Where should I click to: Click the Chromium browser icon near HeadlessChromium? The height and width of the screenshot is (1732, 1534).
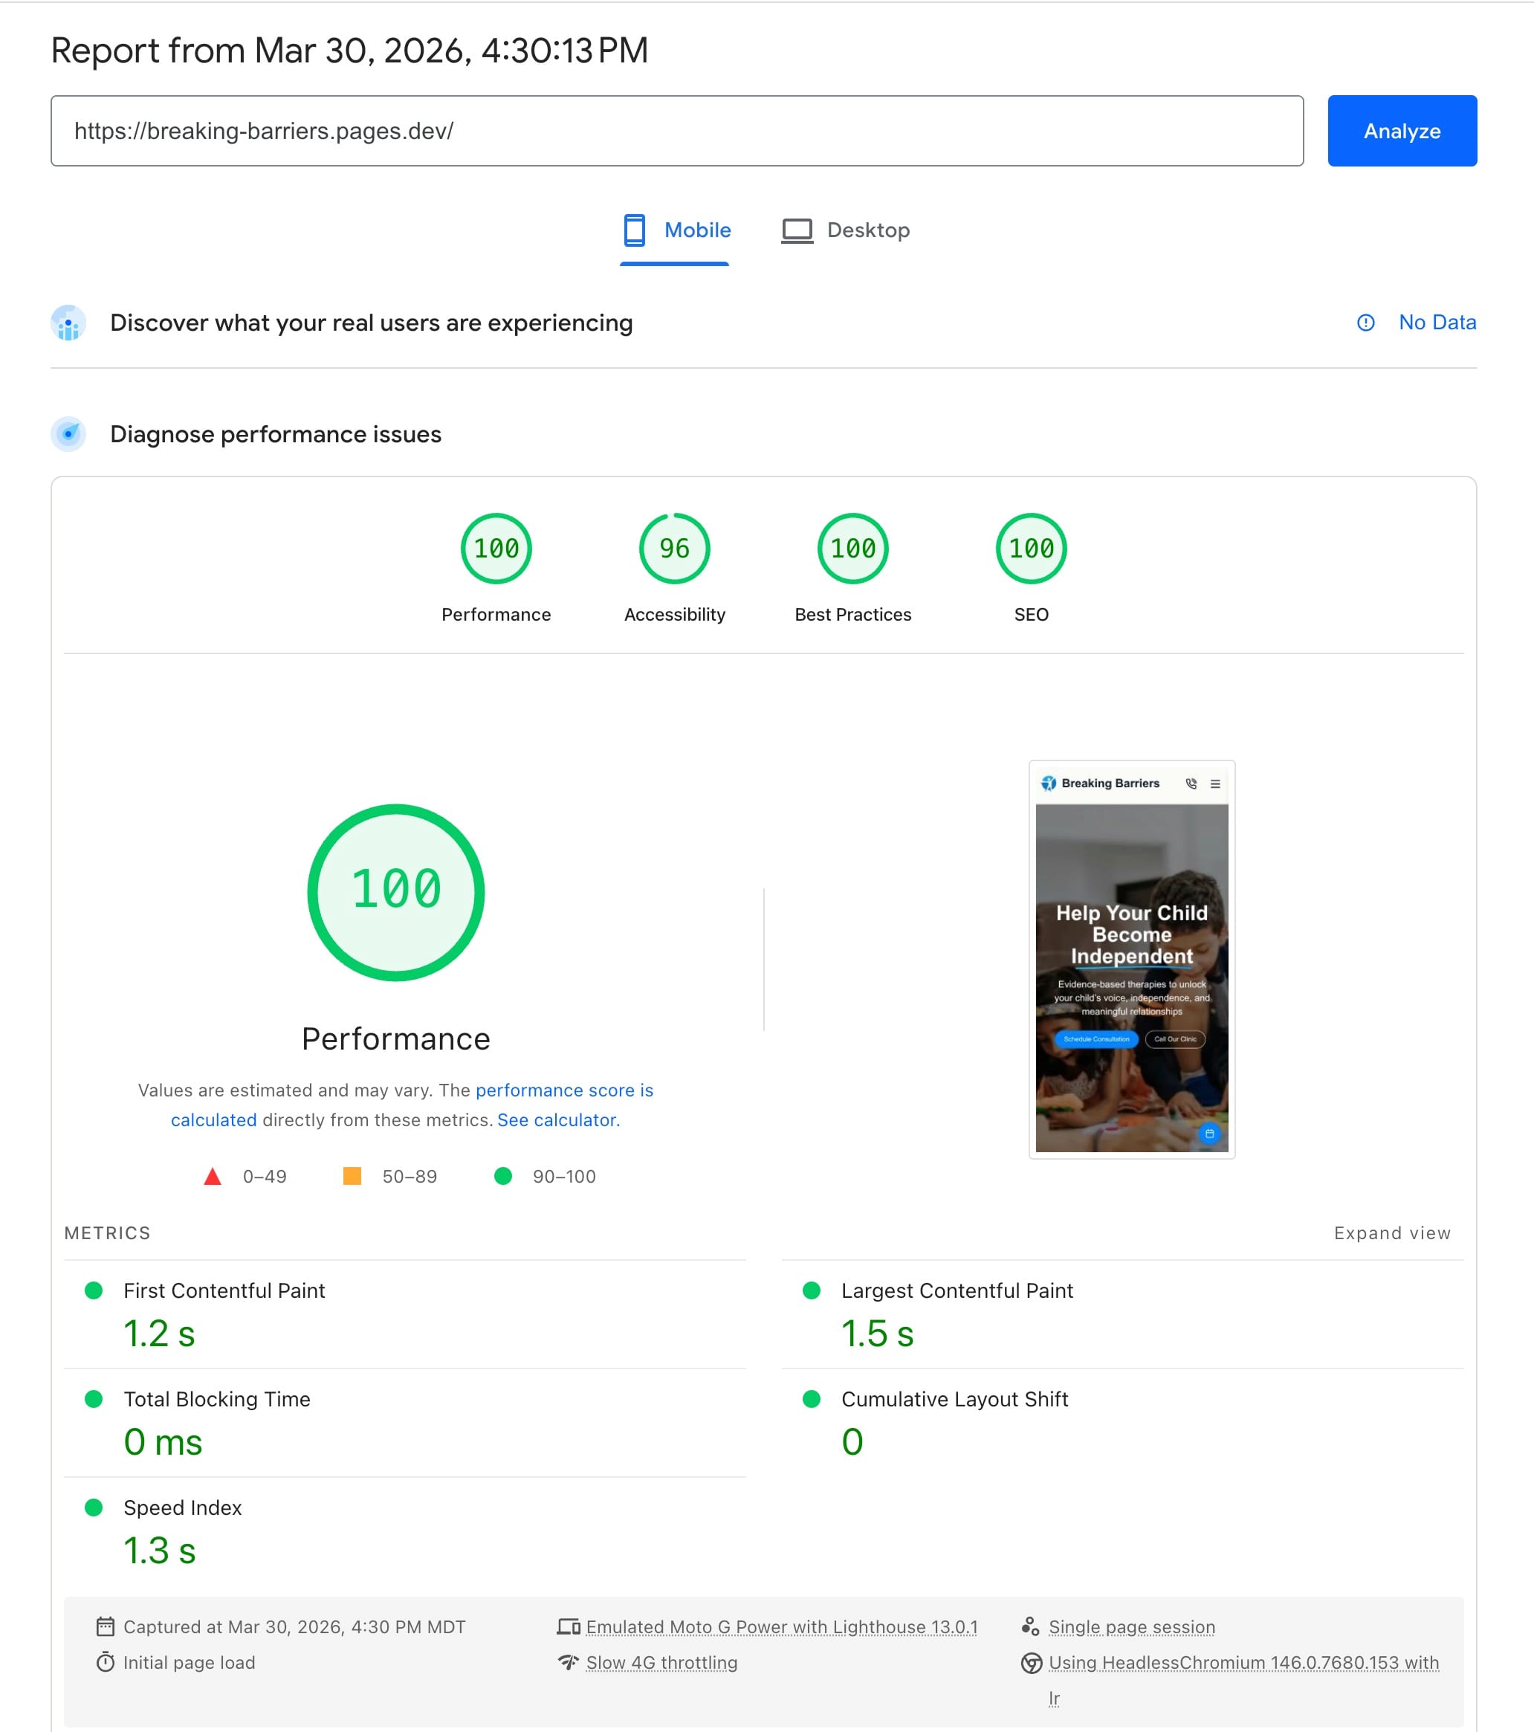tap(1031, 1663)
